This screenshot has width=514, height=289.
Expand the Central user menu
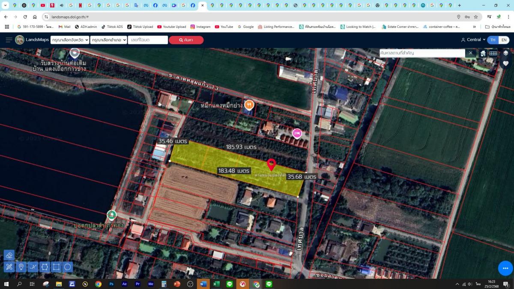point(473,40)
